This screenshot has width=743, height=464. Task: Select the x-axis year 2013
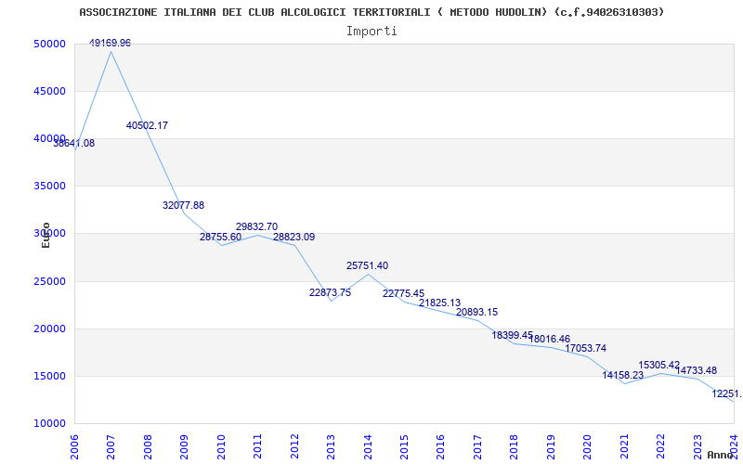pos(331,447)
